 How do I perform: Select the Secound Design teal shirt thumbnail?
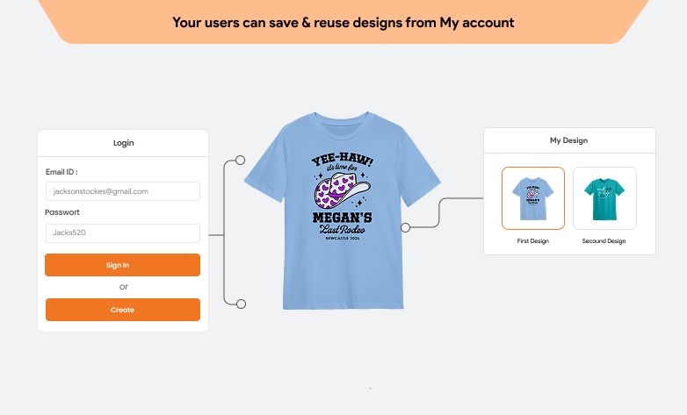pyautogui.click(x=604, y=198)
